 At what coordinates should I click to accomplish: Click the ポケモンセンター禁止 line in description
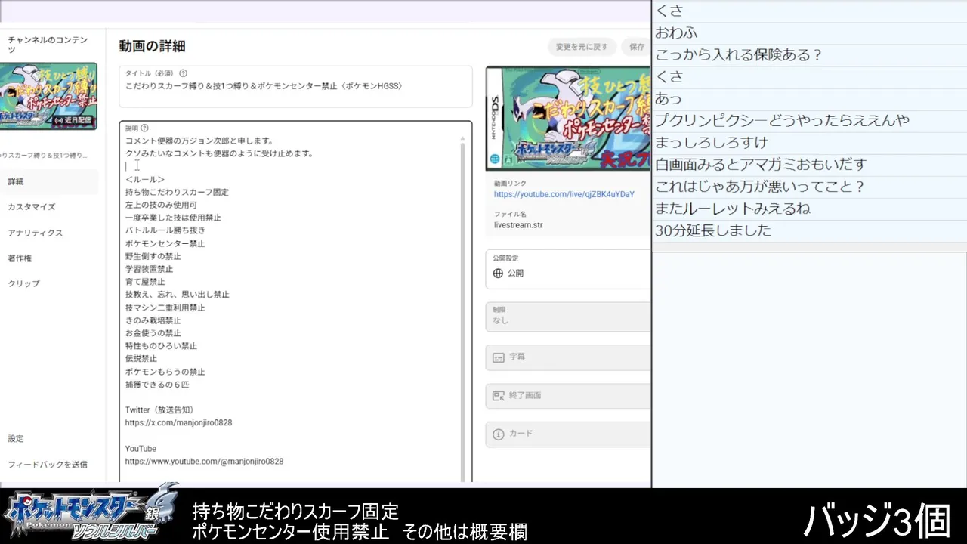165,243
